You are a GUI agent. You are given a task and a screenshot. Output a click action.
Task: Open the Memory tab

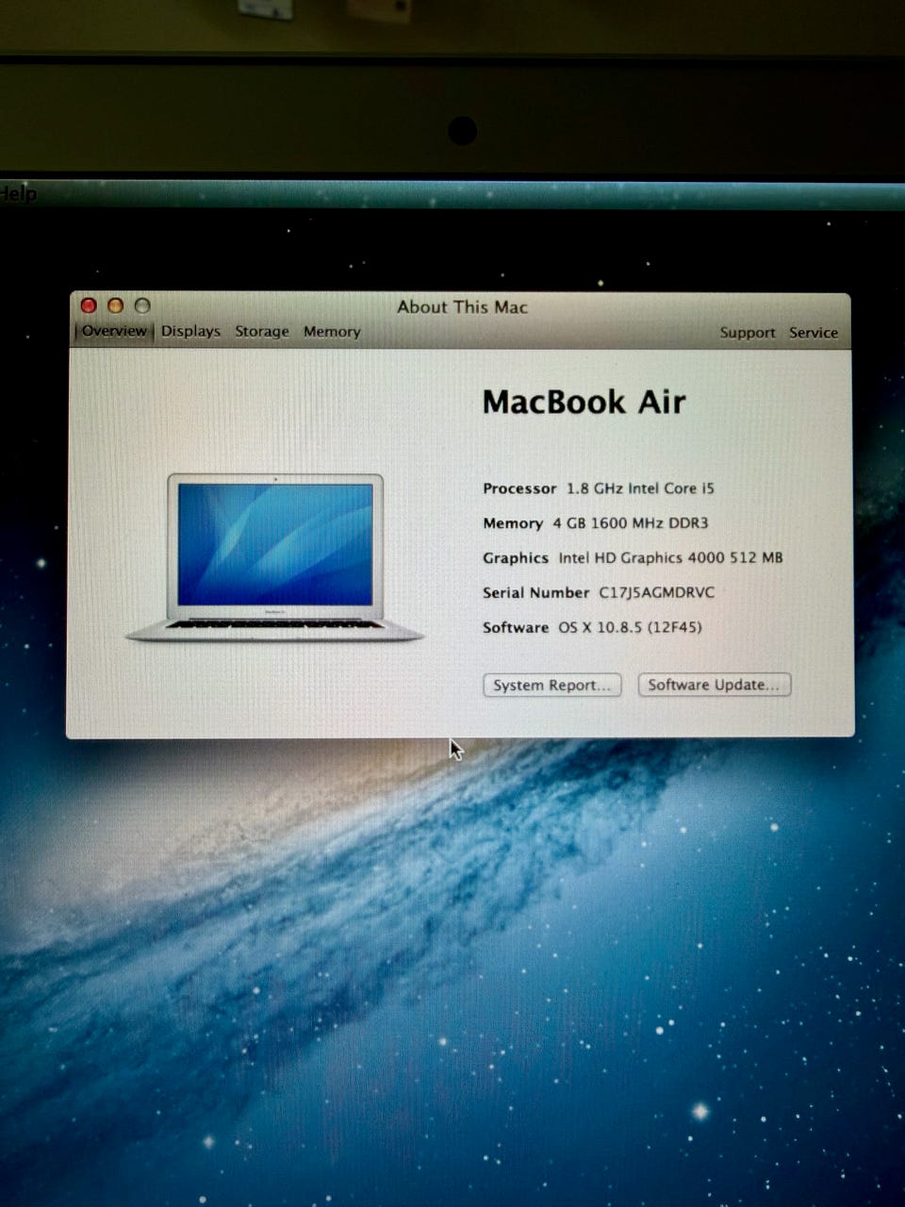point(332,332)
